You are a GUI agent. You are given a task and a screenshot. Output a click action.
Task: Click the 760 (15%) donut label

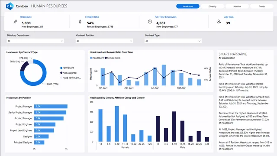coord(15,62)
